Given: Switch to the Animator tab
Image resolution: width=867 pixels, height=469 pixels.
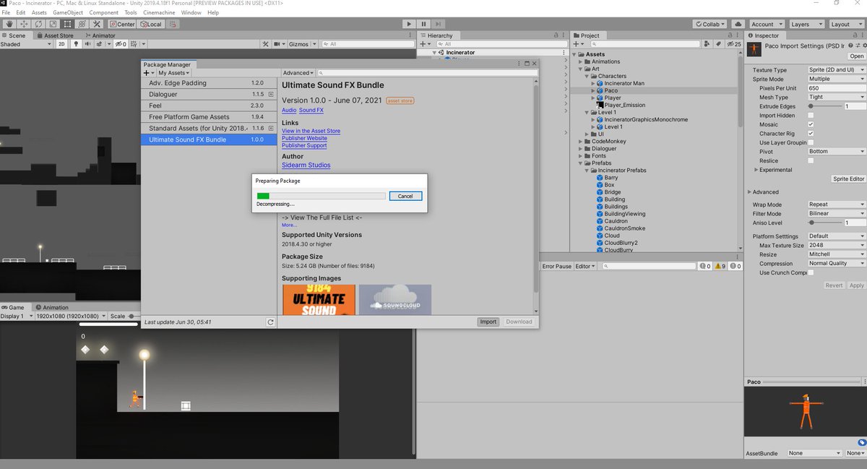Looking at the screenshot, I should coord(100,35).
